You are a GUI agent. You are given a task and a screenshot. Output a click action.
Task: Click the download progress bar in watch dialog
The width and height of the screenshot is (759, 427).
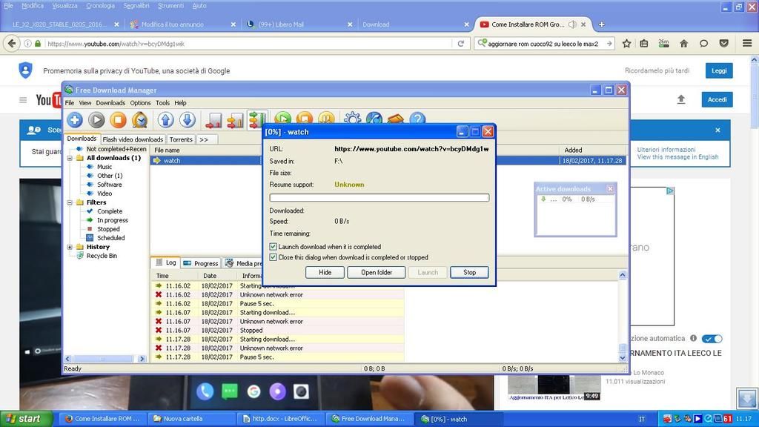[379, 197]
